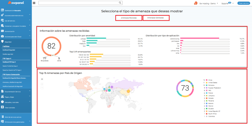Open the Soporte dropdown
The image size is (252, 126).
[x=227, y=3]
